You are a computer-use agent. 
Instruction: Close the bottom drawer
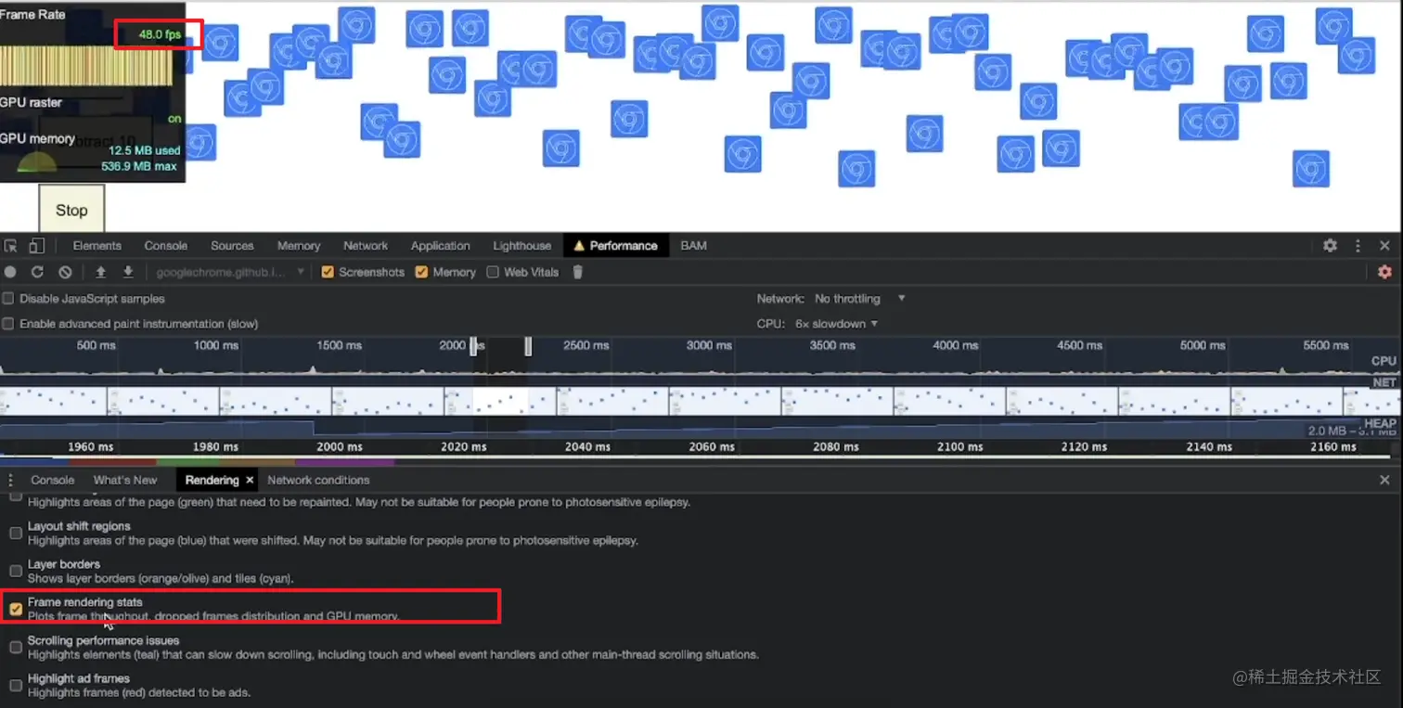coord(1384,480)
